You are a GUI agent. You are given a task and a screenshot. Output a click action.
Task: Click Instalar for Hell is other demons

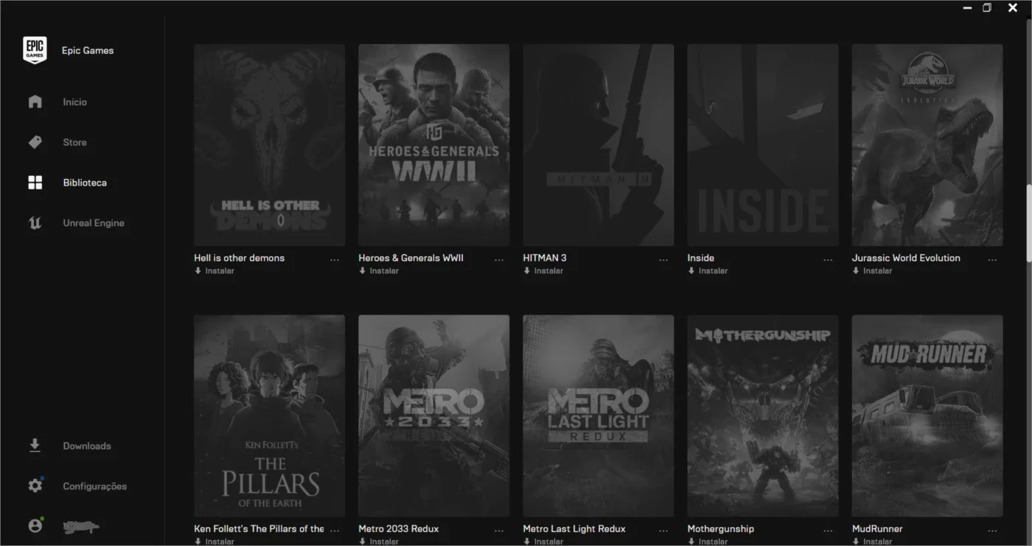pyautogui.click(x=220, y=271)
